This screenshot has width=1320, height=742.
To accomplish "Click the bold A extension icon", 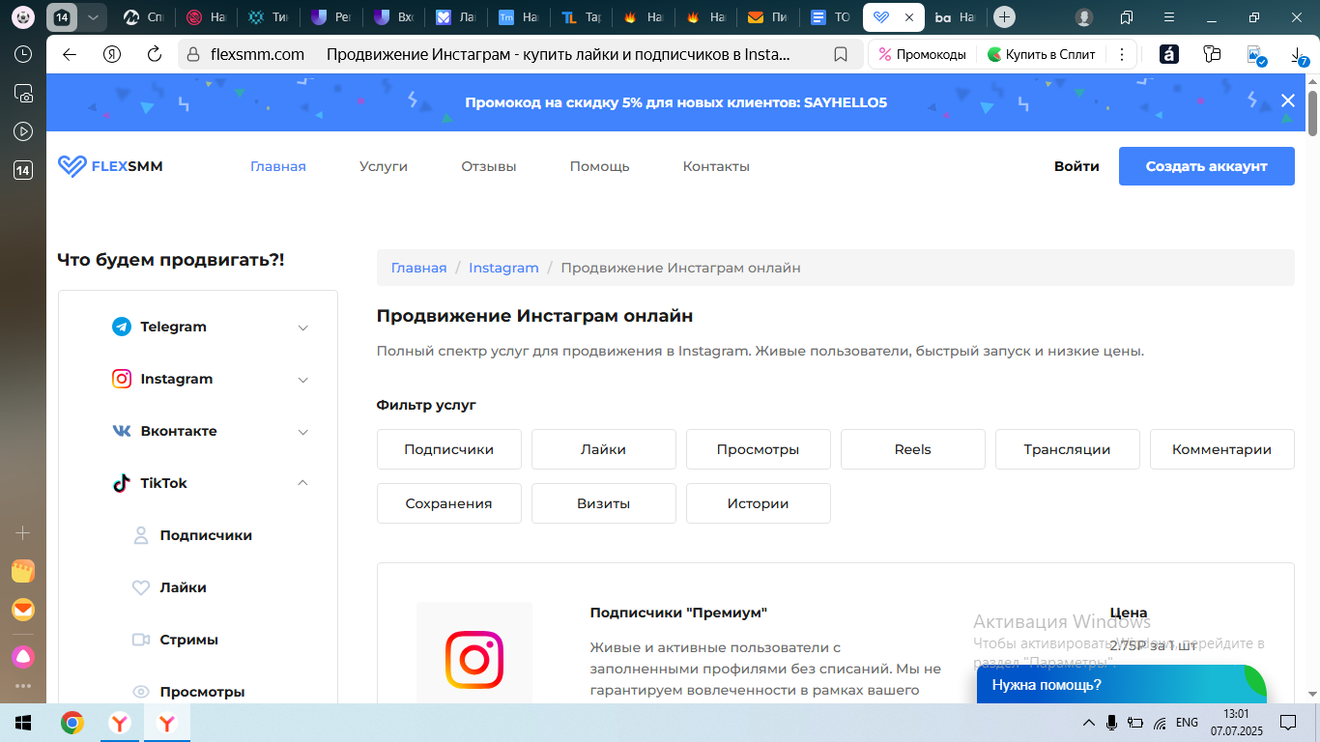I will pos(1169,55).
